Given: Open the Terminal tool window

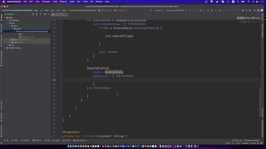Looking at the screenshot, I should (x=37, y=140).
